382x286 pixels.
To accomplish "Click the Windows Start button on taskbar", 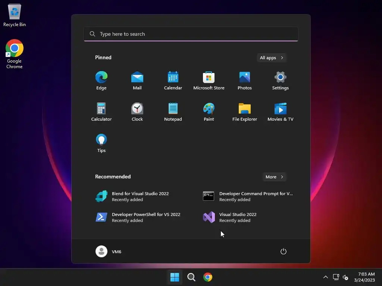I will click(175, 277).
